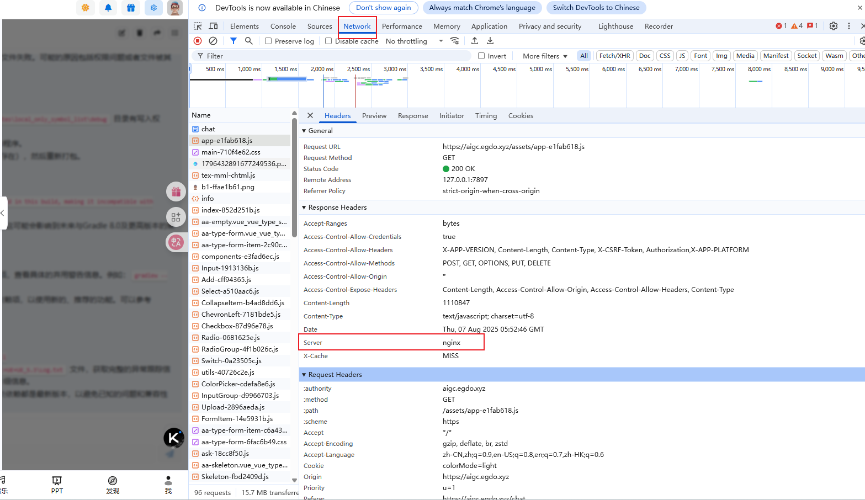Click the black K floating avatar
This screenshot has height=500, width=865.
coord(174,438)
